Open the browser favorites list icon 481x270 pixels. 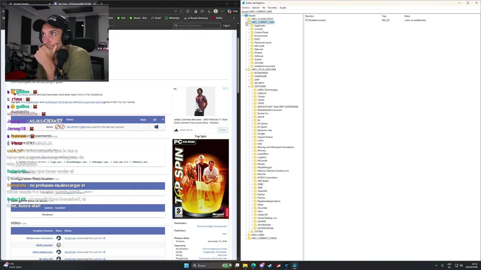[203, 11]
